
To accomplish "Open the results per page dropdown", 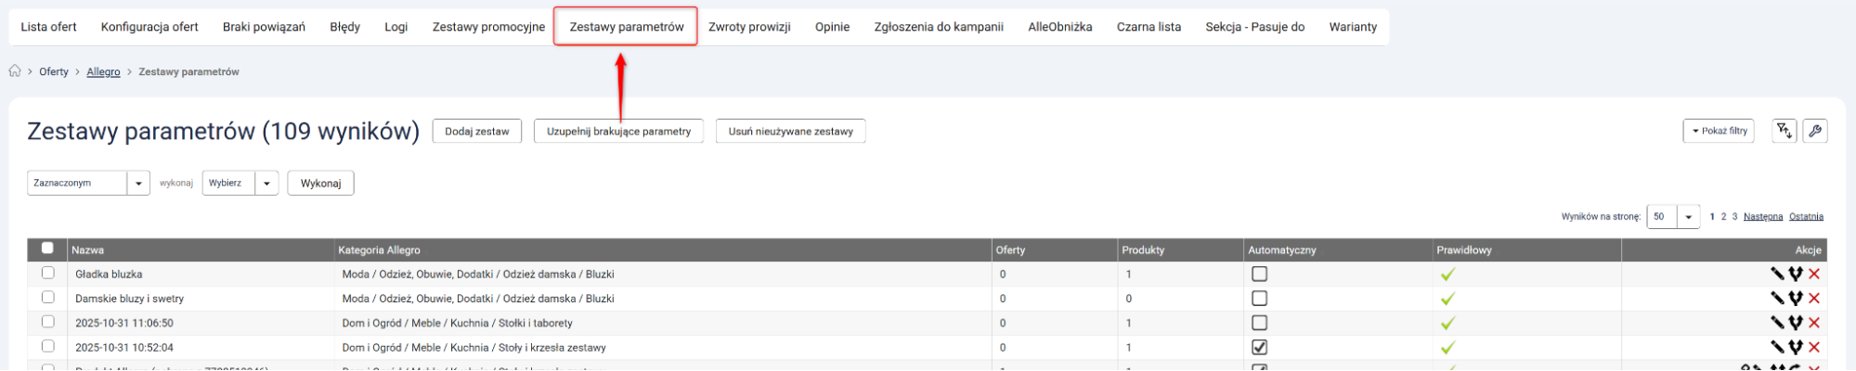I will (1672, 217).
